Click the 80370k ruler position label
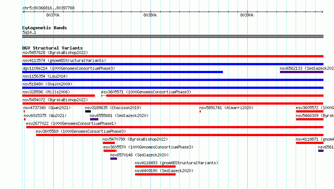The height and width of the screenshot is (189, 334). click(53, 15)
